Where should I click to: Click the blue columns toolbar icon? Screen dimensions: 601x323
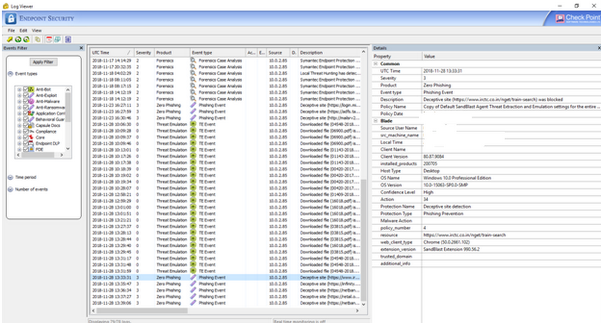pos(68,39)
